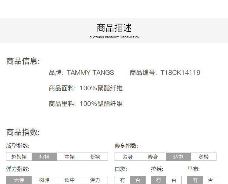Set 里布 to 否

point(210,180)
